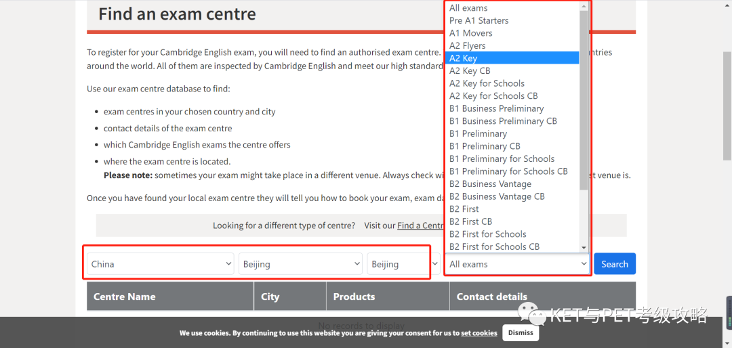732x348 pixels.
Task: Select 'B2 First CB' option
Action: coord(512,221)
